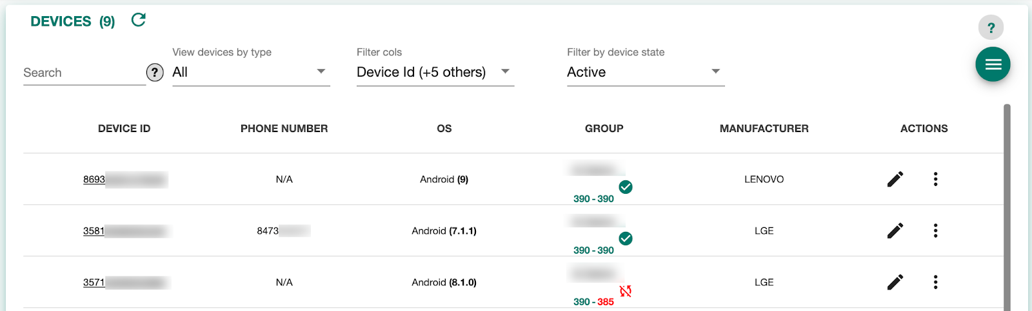Focus the Search input field
Viewport: 1032px width, 311px height.
tap(84, 73)
